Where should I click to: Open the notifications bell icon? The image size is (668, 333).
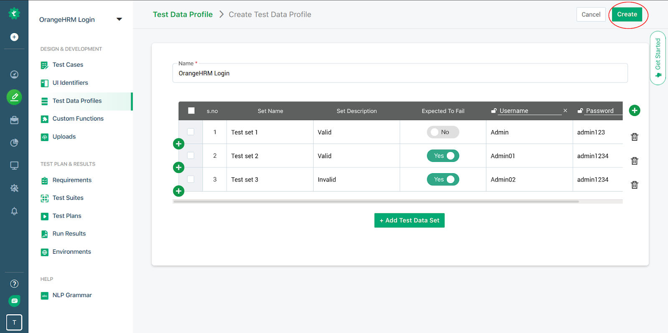pyautogui.click(x=14, y=211)
